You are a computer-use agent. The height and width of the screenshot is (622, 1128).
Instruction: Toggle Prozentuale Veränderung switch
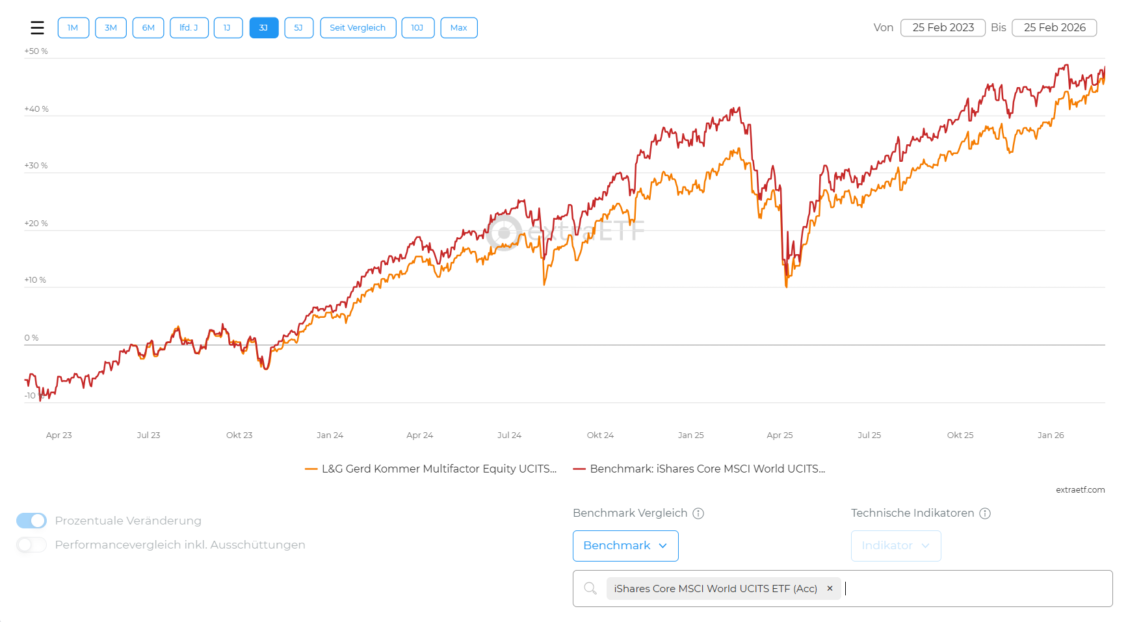pos(31,521)
